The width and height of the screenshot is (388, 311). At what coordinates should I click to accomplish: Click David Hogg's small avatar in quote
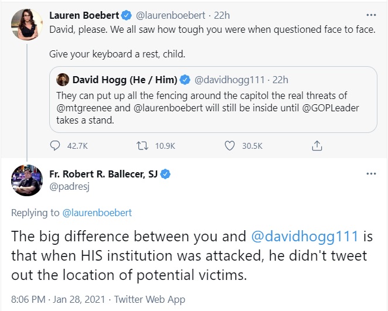[63, 79]
